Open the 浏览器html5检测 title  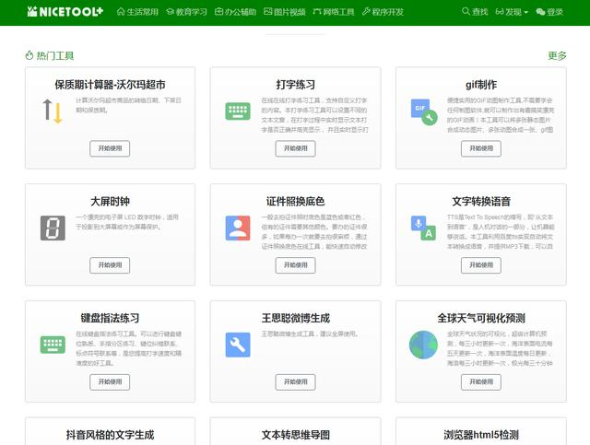tap(481, 435)
